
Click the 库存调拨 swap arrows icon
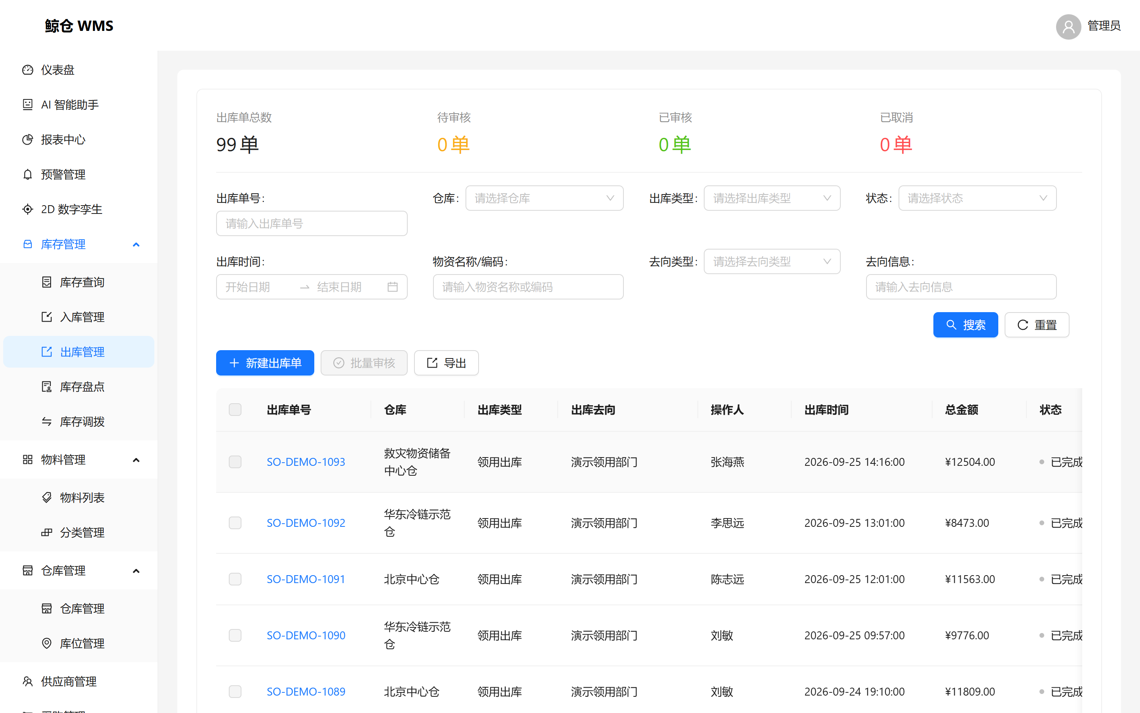tap(47, 421)
